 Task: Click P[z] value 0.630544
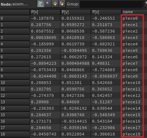tap(102, 108)
